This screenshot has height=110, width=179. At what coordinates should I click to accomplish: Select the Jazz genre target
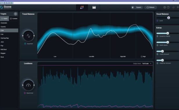[x=9, y=42]
